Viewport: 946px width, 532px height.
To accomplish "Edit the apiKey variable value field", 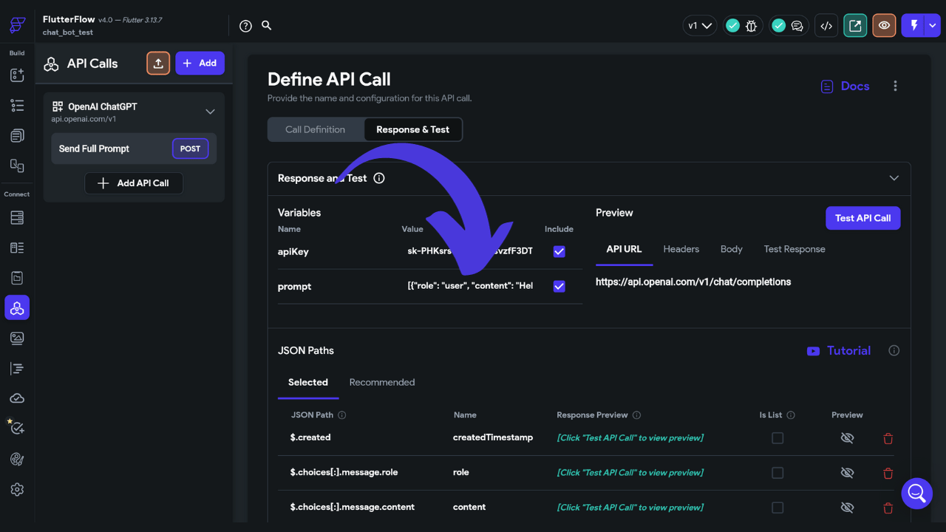I will click(x=470, y=251).
